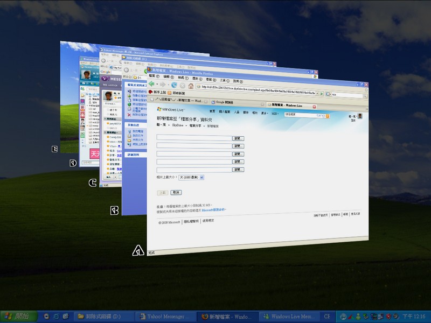Click 檔案分享 breadcrumb link
431x323 pixels.
[195, 125]
